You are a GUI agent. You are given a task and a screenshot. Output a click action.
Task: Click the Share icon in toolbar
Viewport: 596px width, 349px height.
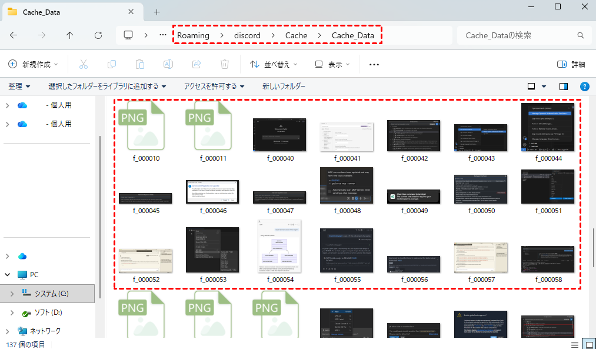point(197,64)
